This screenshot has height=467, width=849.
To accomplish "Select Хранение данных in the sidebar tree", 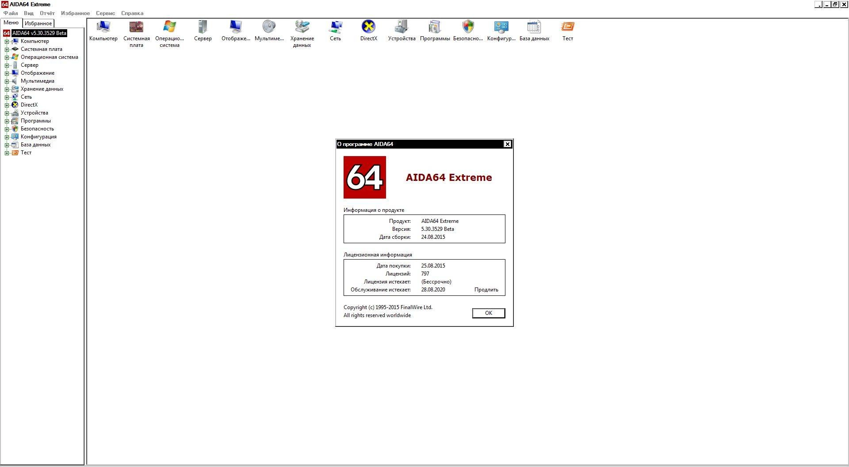I will pyautogui.click(x=42, y=89).
